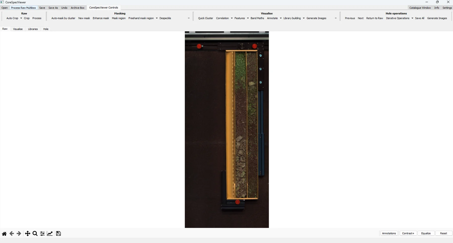Click Generate Images in Visualise group
Viewport: 453px width, 243px height.
[x=316, y=18]
